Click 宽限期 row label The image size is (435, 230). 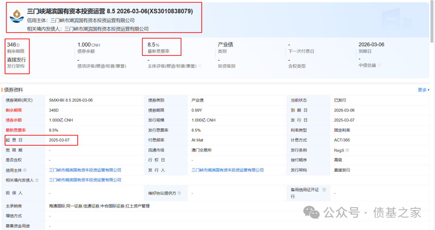click(x=14, y=150)
